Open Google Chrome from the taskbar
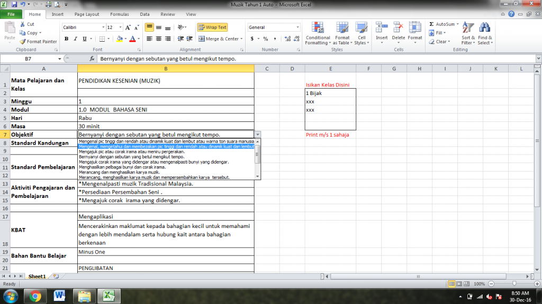Image resolution: width=542 pixels, height=304 pixels. (x=35, y=296)
